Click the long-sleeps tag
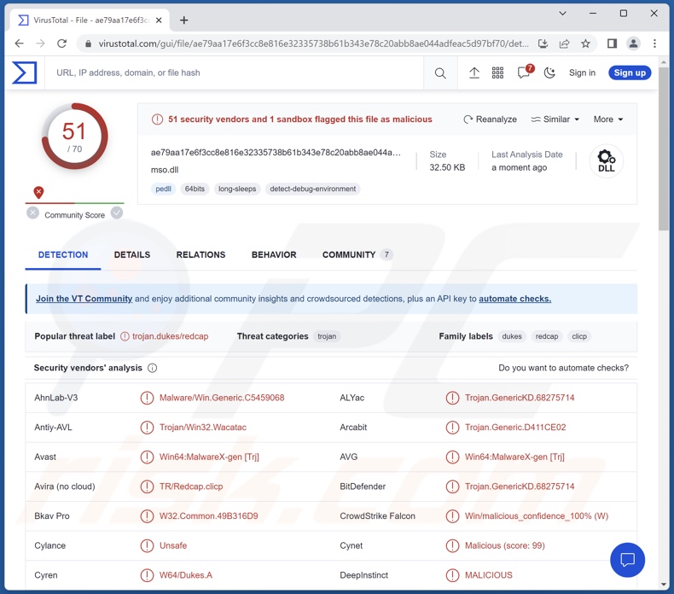Image resolution: width=674 pixels, height=594 pixels. pyautogui.click(x=237, y=189)
